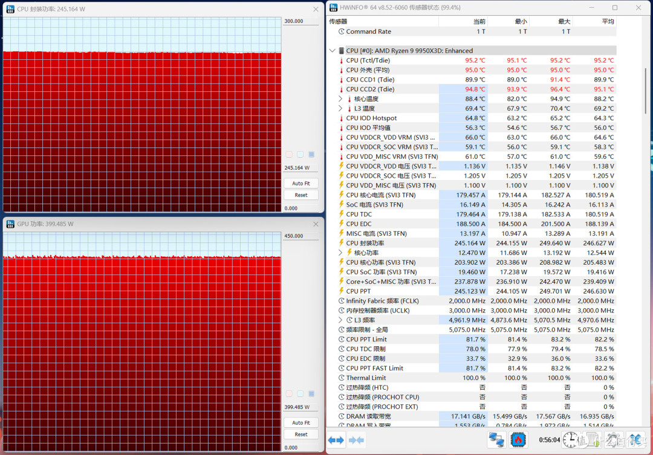Click the 300.000 maximum field in CPU graph
Viewport: 653px width, 455px height.
tap(301, 21)
